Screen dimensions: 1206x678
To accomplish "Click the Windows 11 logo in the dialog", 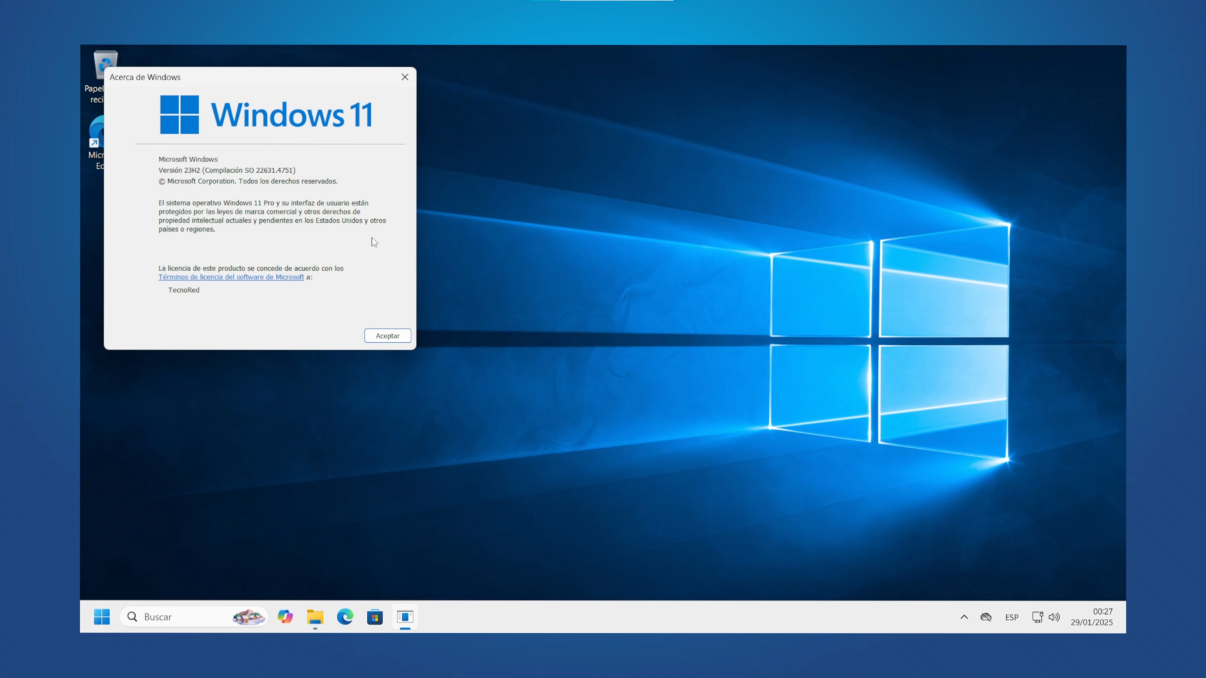I will [x=180, y=114].
